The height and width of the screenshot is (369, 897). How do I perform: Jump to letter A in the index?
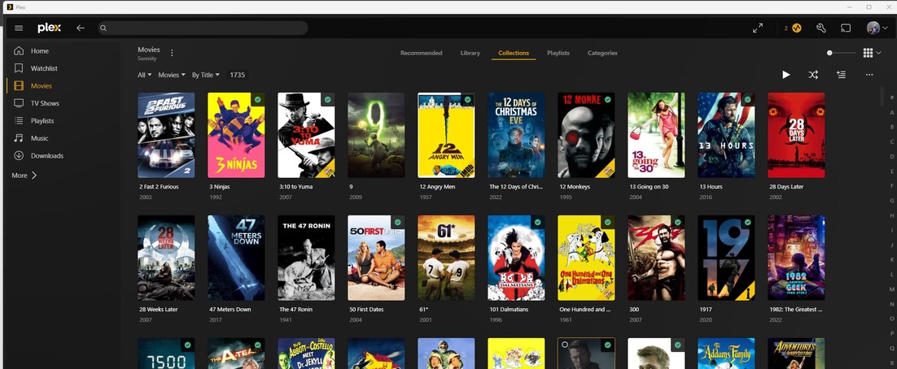pyautogui.click(x=891, y=112)
